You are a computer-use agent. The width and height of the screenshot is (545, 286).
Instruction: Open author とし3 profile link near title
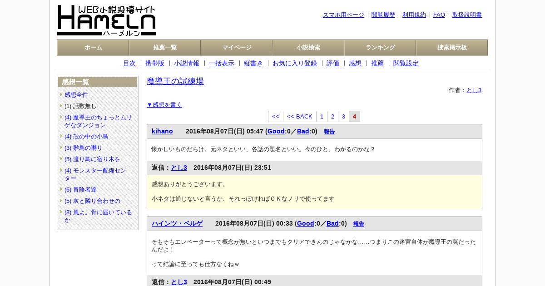point(474,90)
